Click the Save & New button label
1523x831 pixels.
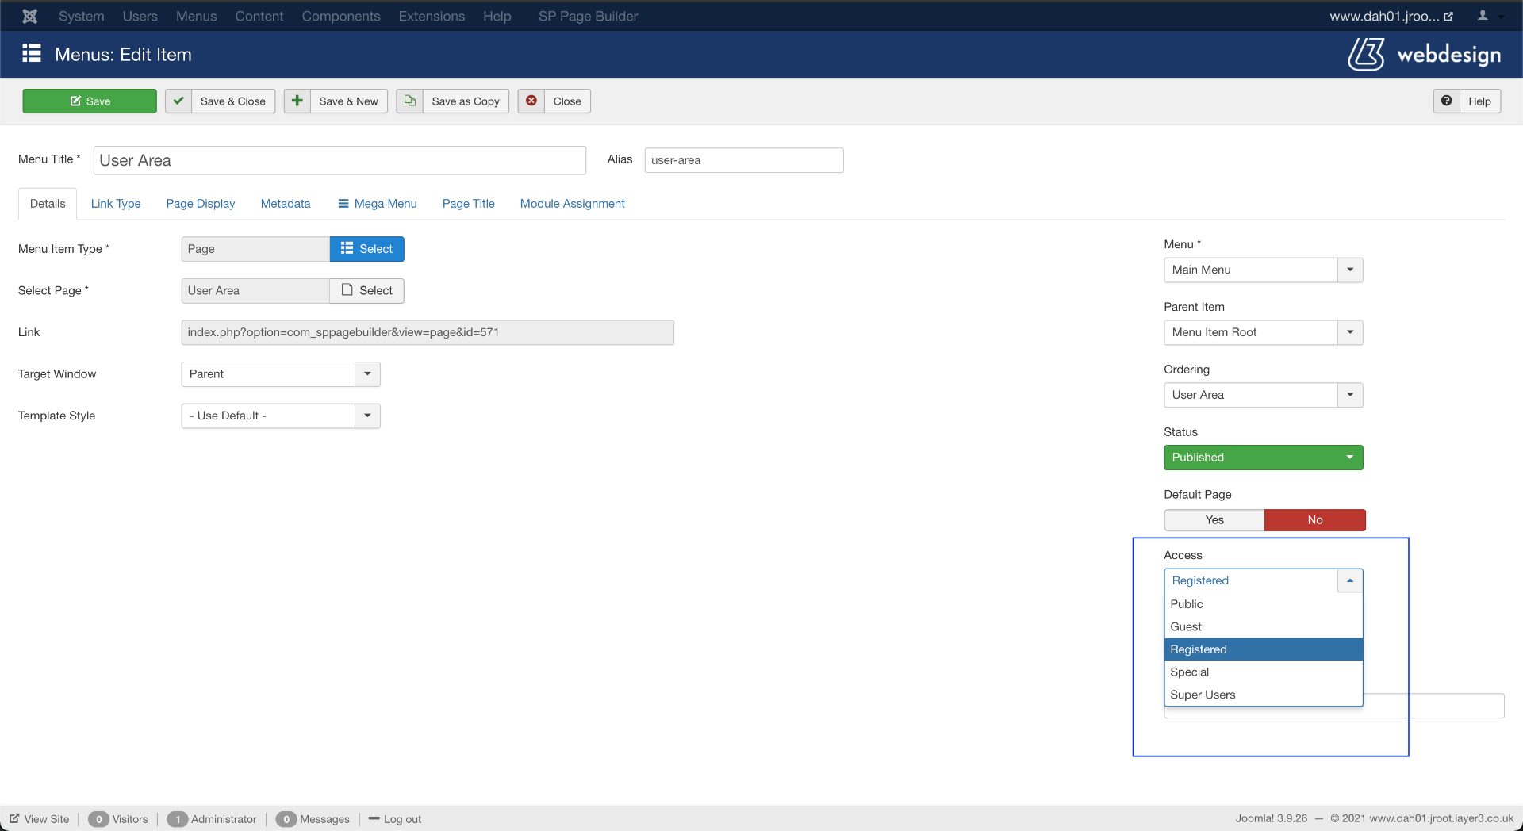click(349, 101)
